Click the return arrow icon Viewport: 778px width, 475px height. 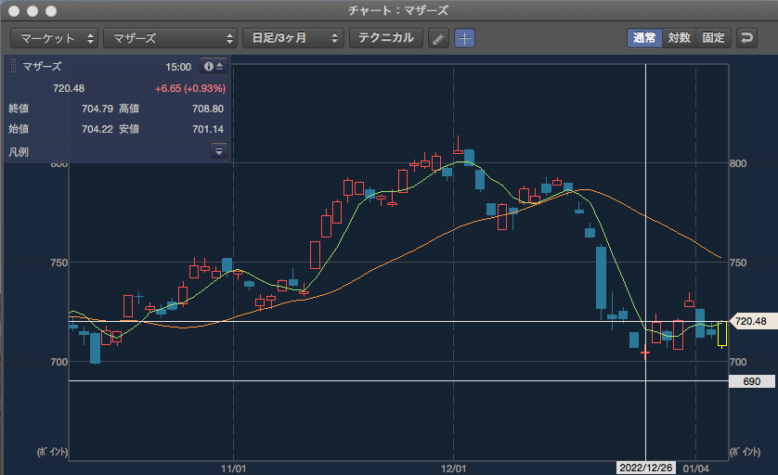tap(746, 38)
